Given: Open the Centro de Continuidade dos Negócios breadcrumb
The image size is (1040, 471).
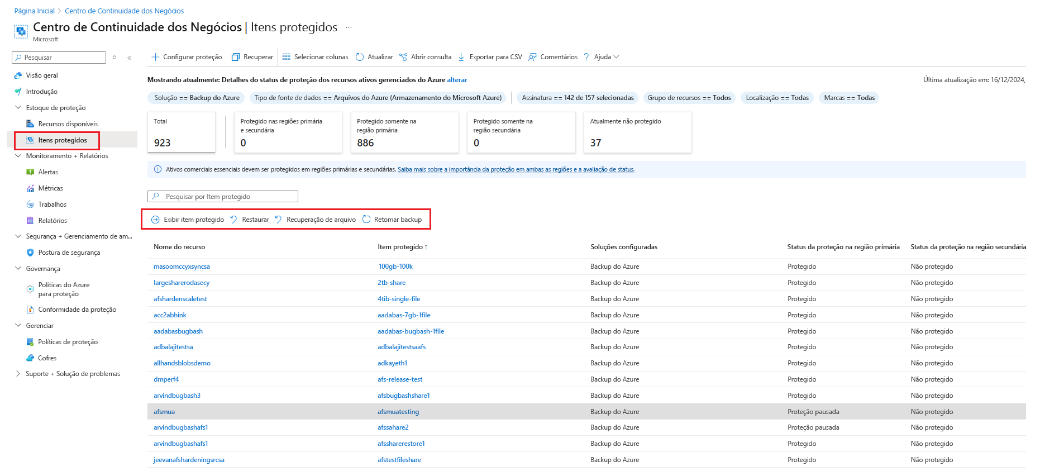Looking at the screenshot, I should (125, 11).
